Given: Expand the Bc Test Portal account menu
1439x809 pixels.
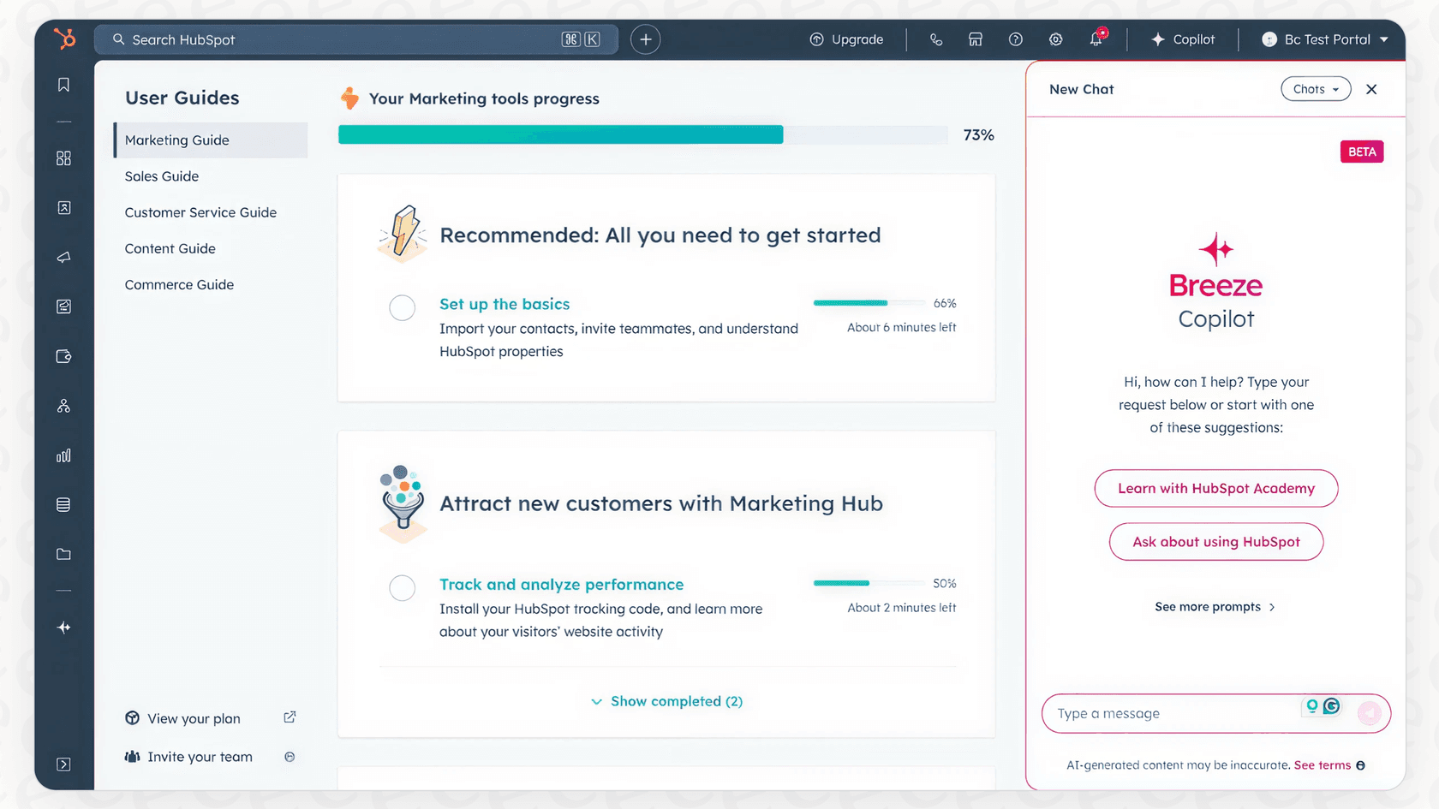Looking at the screenshot, I should click(1324, 39).
